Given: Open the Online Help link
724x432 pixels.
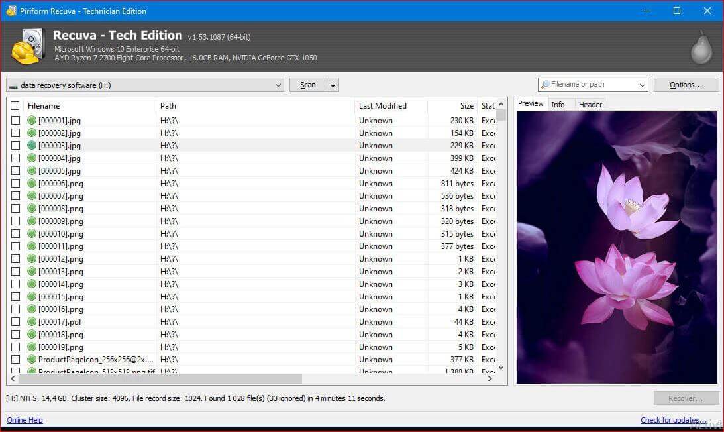Looking at the screenshot, I should (x=25, y=420).
